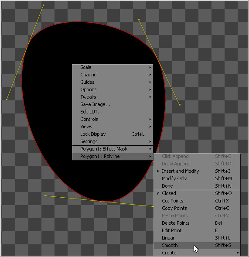The image size is (249, 257).
Task: Click the red bottom polyline point
Action: [x=102, y=201]
